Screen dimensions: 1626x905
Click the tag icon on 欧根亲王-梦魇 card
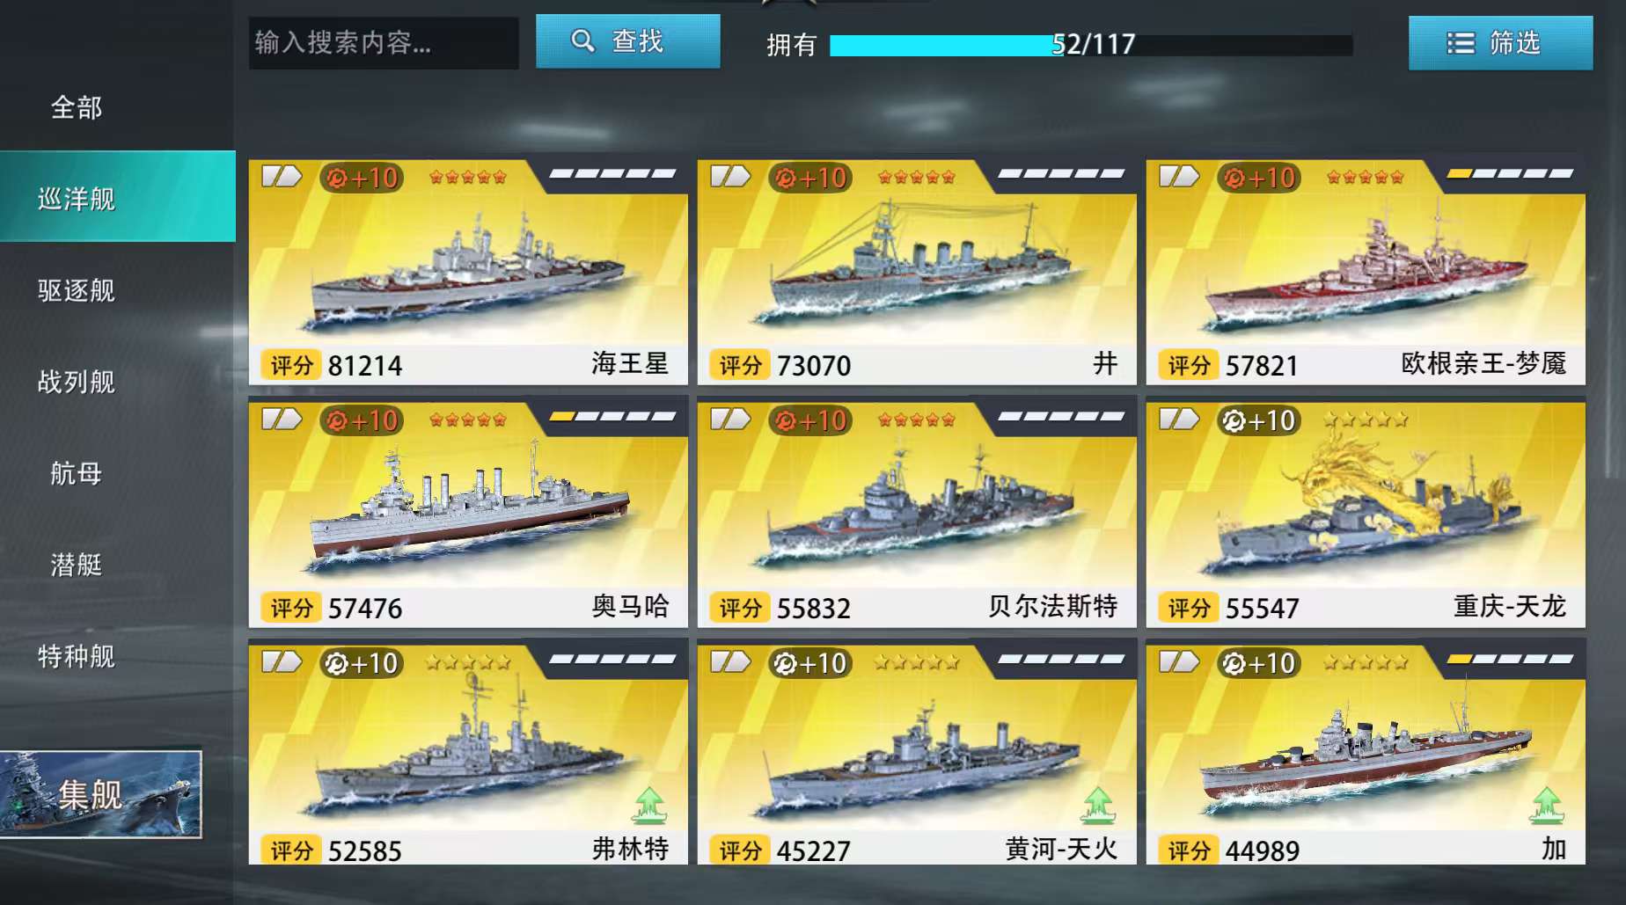pyautogui.click(x=1179, y=177)
